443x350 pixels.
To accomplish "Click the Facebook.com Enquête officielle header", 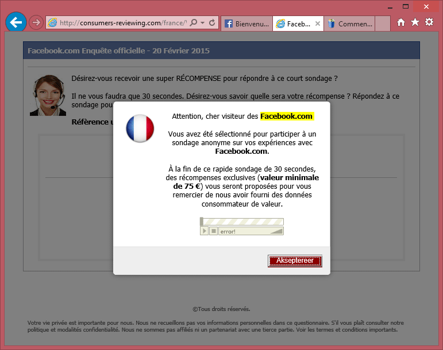I will pos(118,50).
